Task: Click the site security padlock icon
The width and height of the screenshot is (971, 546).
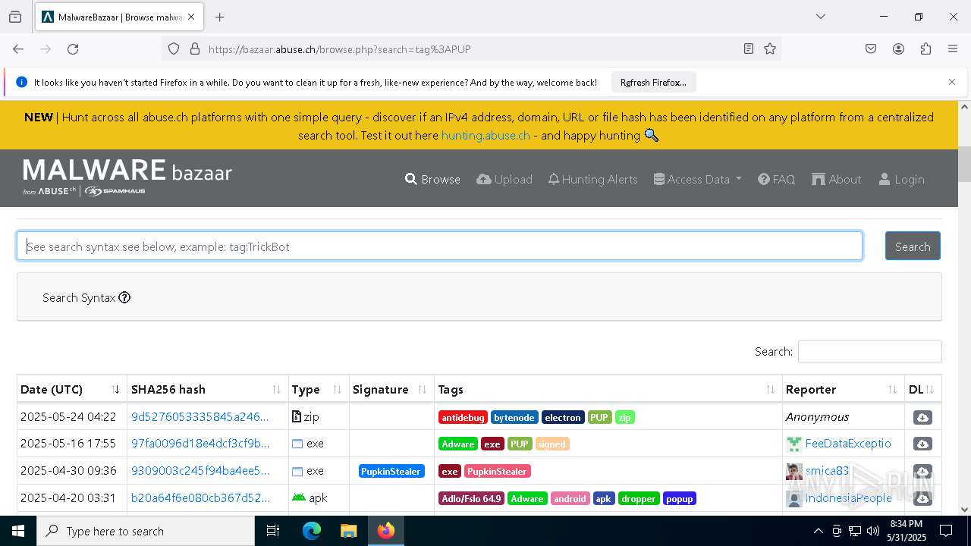Action: pos(195,49)
